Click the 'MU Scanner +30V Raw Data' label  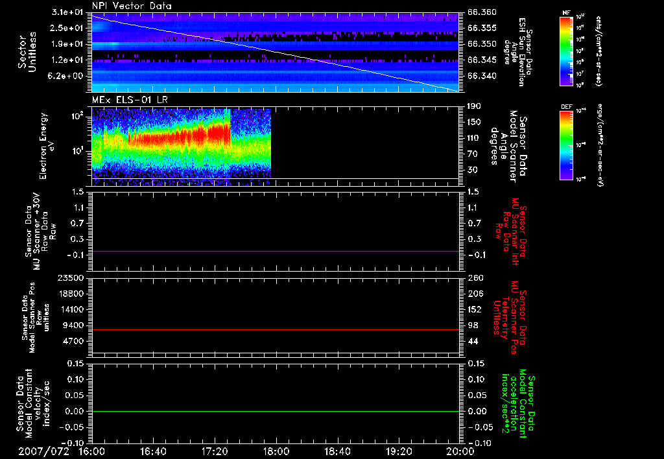41,231
